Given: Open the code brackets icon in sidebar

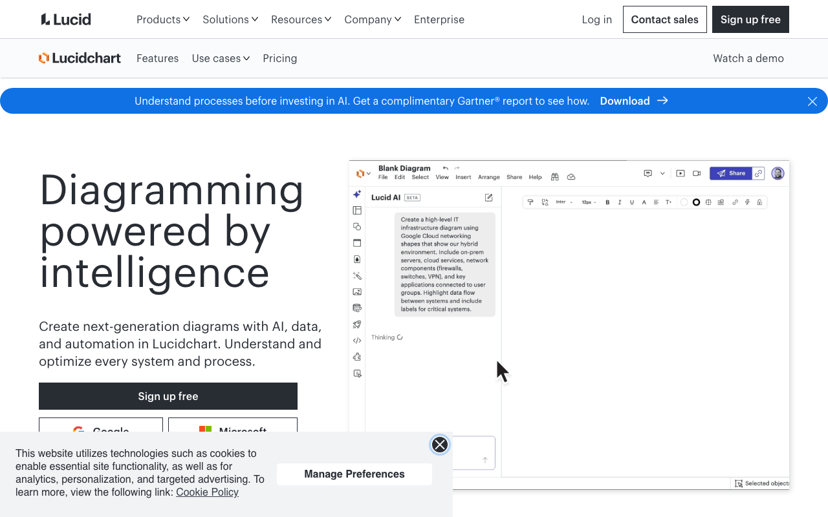Looking at the screenshot, I should pyautogui.click(x=357, y=341).
